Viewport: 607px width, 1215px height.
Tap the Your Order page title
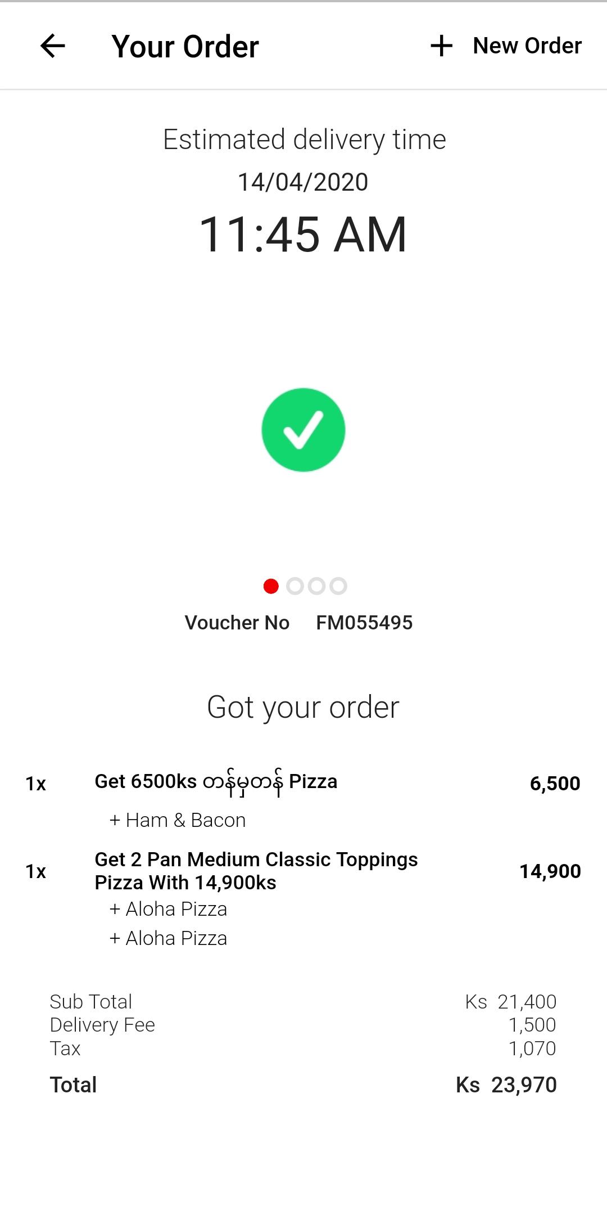tap(185, 46)
